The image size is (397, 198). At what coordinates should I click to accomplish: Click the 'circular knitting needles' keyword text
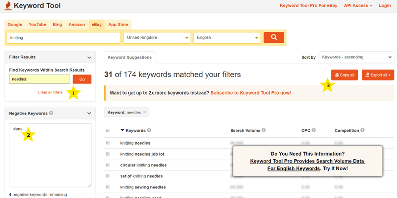pyautogui.click(x=143, y=165)
